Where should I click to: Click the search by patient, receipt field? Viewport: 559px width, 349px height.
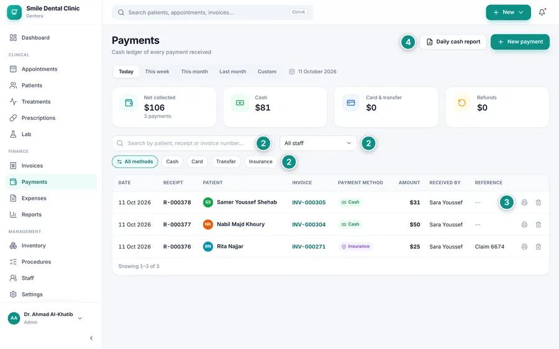pyautogui.click(x=193, y=143)
